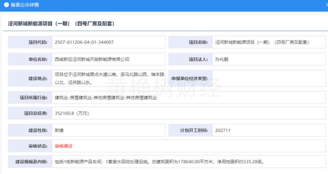Click the 建设性质 field showing 新建
The image size is (328, 174).
[108, 130]
